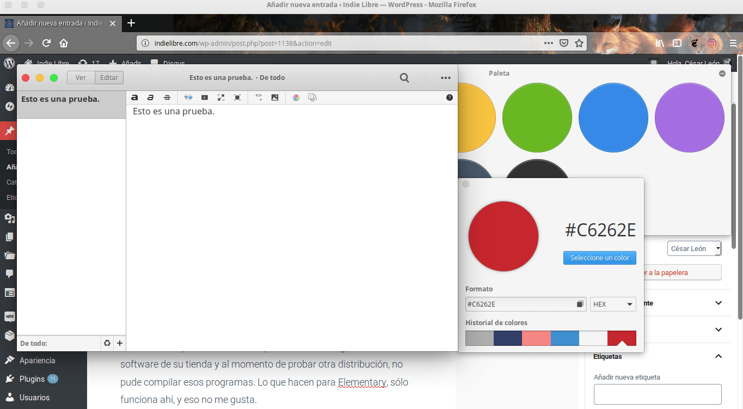Click the help question mark icon
Screen dimensions: 743x409
coord(450,97)
